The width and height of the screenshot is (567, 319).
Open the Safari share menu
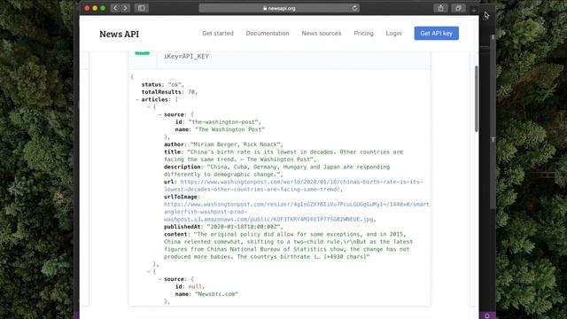pyautogui.click(x=440, y=8)
